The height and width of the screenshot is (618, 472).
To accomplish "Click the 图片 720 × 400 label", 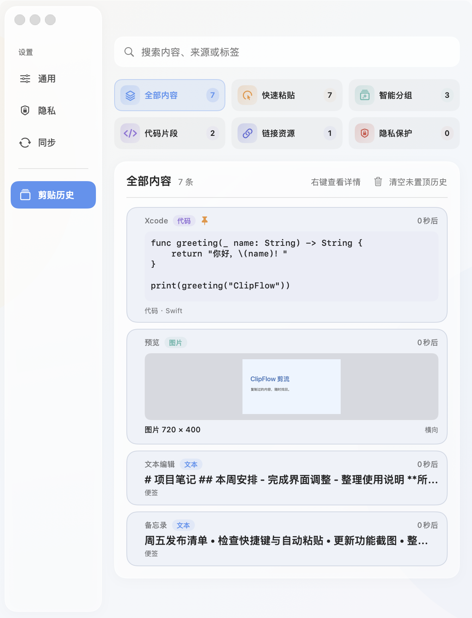I will [x=172, y=430].
